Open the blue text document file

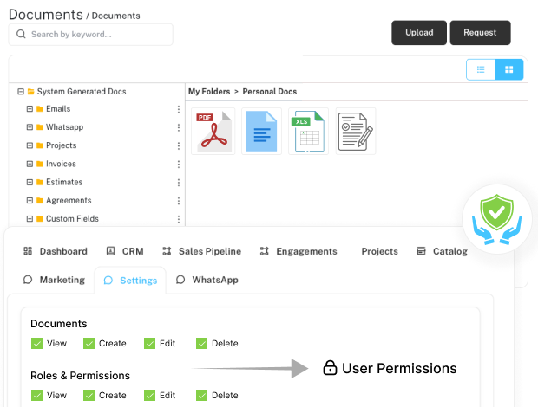[261, 132]
